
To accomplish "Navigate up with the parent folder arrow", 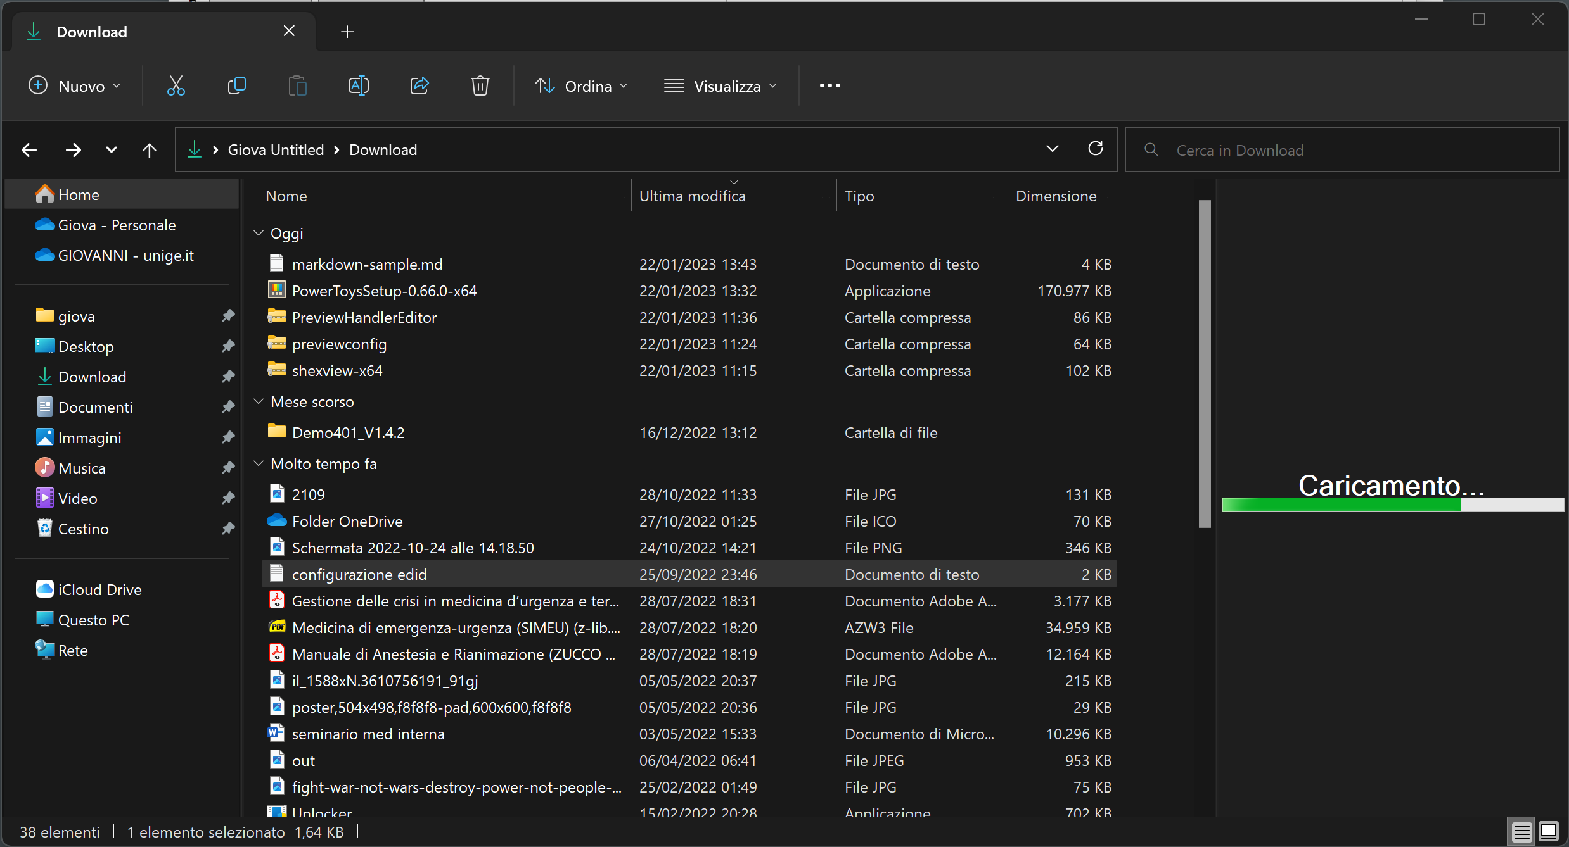I will pos(150,149).
